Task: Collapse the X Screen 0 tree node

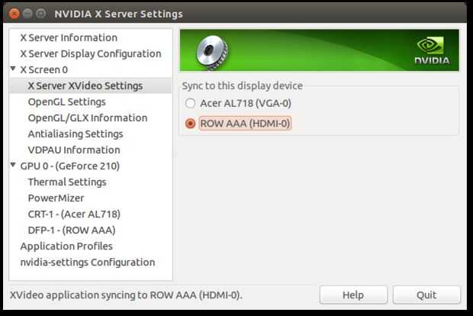Action: point(14,69)
